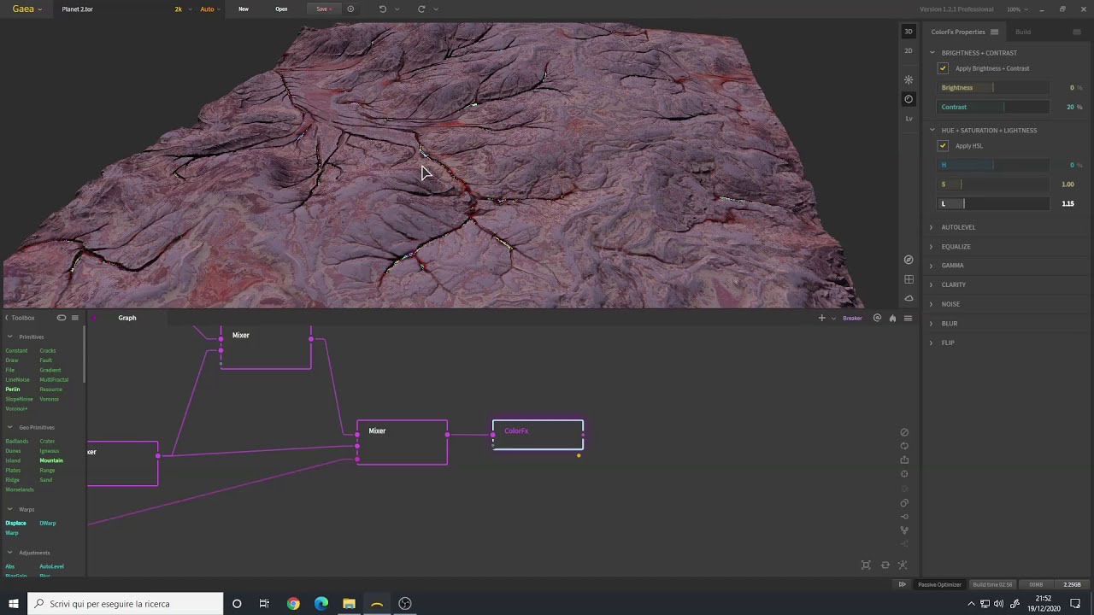Add a Displace node from Toolbox

tap(15, 523)
